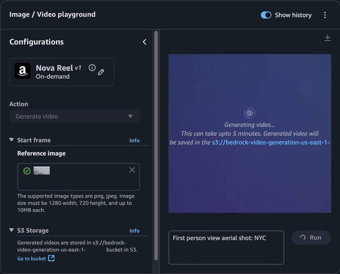Click the Reference image label
Viewport: 340px width, 274px height.
coord(41,153)
